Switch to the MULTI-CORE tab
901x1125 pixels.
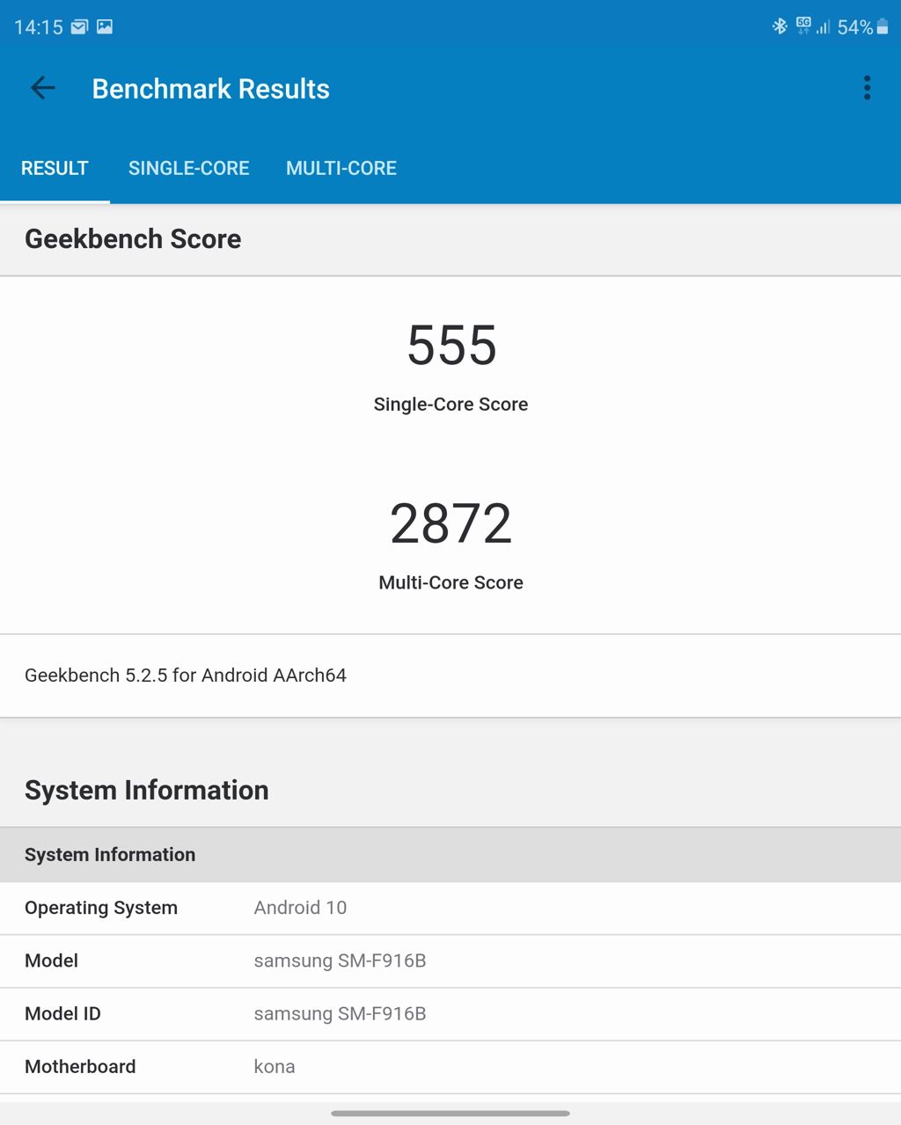click(341, 168)
